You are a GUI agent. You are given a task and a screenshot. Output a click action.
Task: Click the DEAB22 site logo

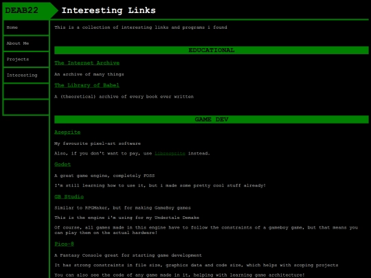pos(21,10)
